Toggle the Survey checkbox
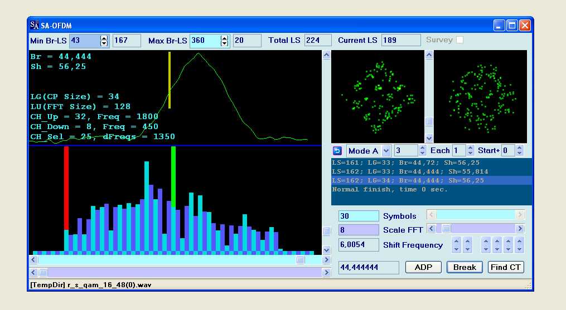Viewport: 566px width, 310px height. [459, 40]
